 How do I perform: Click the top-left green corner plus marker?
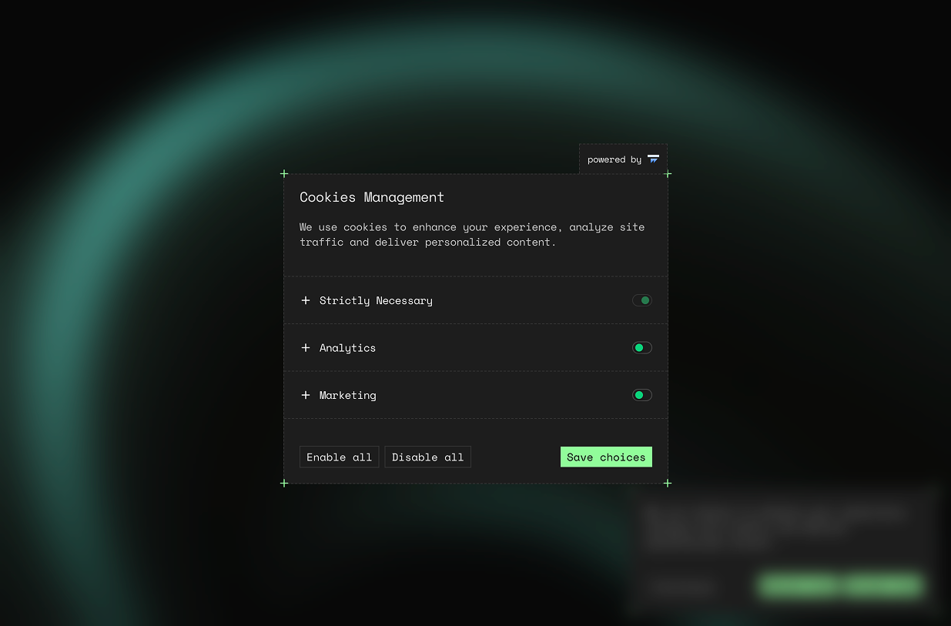(284, 174)
